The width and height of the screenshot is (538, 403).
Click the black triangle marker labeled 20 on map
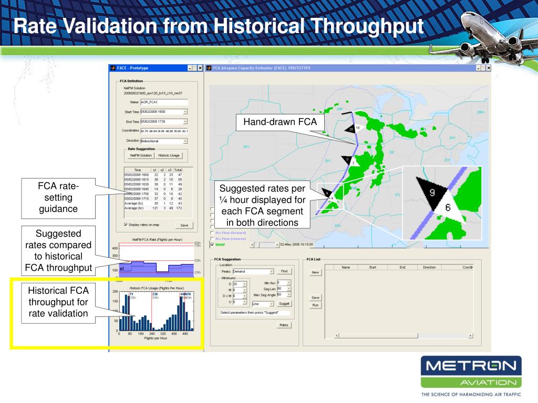click(349, 129)
